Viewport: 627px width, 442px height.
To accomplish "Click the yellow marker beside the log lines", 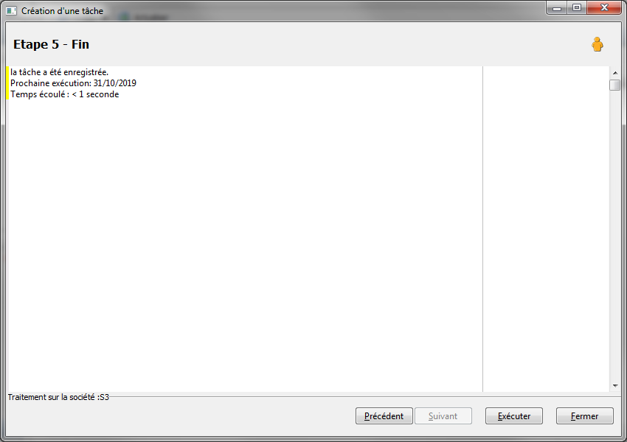I will click(7, 83).
